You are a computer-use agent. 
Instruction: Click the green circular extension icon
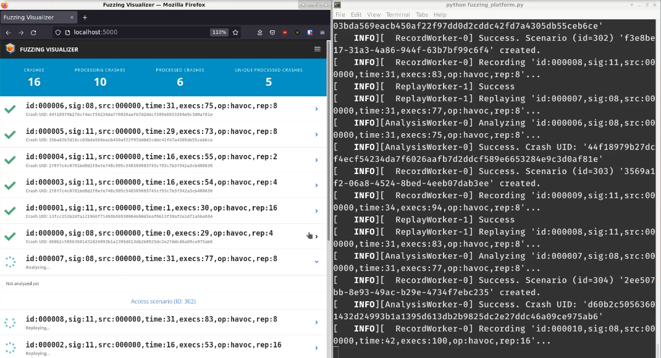[298, 33]
